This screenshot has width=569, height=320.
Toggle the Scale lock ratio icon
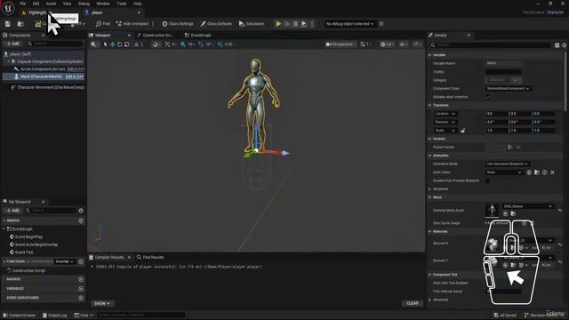[462, 131]
